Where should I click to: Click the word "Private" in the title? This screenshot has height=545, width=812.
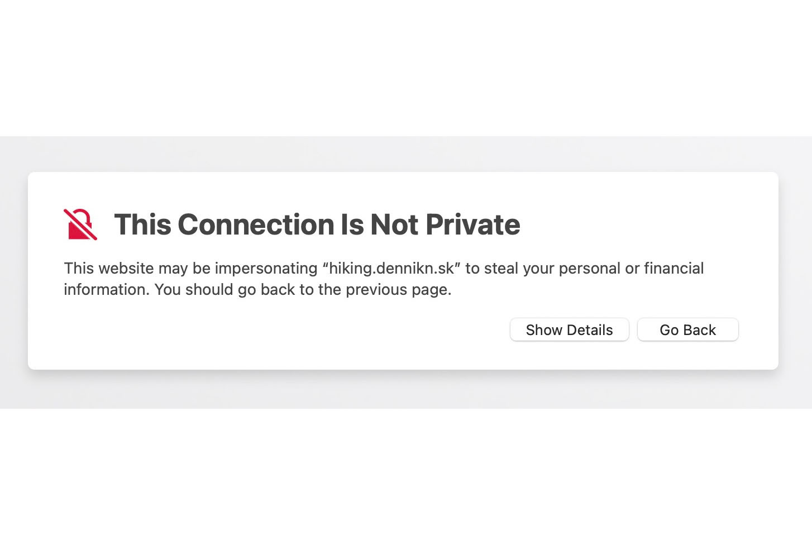[x=472, y=224]
